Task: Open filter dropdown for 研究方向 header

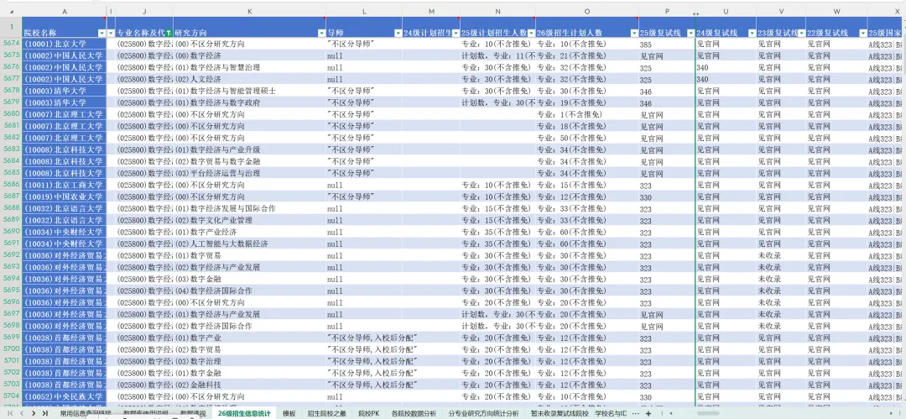Action: coord(321,34)
